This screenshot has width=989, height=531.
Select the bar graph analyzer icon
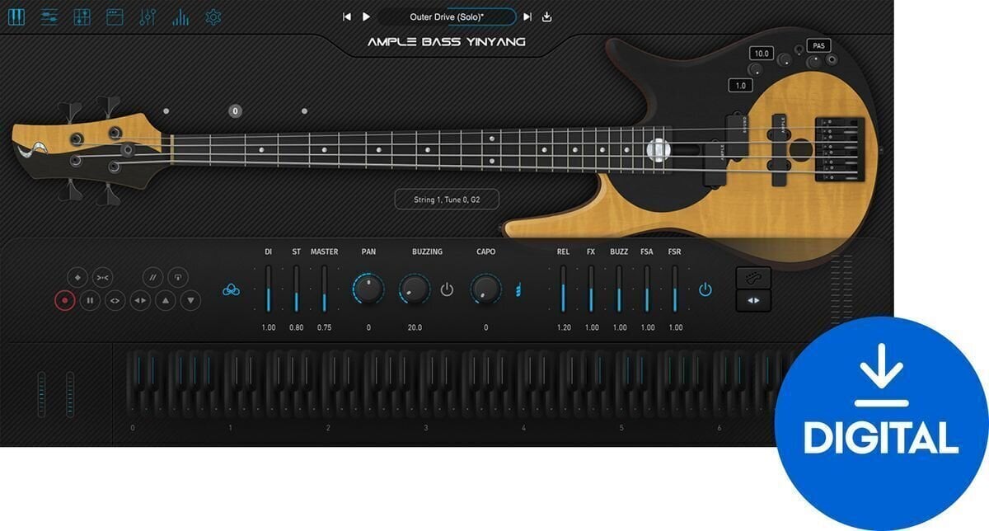tap(180, 16)
